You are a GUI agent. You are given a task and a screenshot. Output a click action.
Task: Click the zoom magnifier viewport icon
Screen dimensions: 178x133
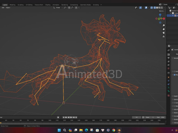point(164,25)
